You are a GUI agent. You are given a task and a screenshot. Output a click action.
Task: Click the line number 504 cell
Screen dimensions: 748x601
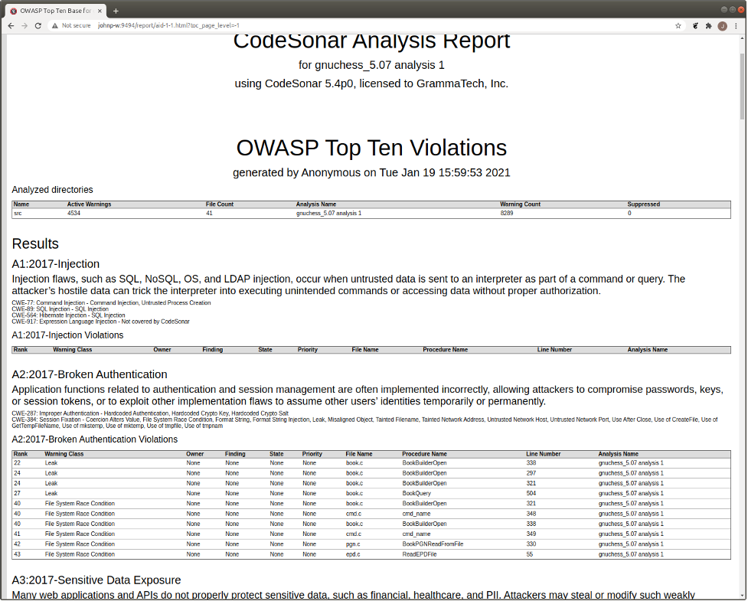[x=531, y=493]
